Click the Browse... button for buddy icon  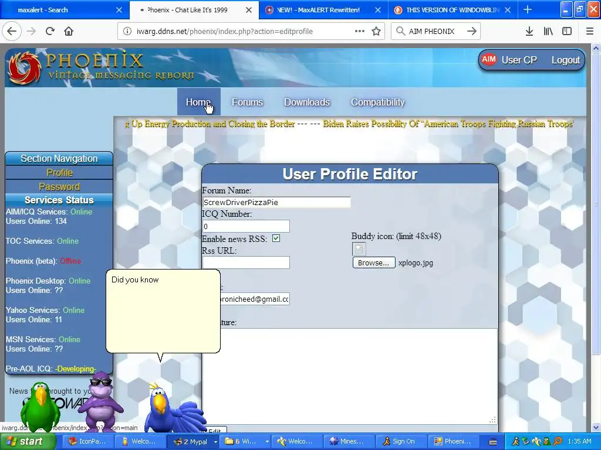(374, 263)
